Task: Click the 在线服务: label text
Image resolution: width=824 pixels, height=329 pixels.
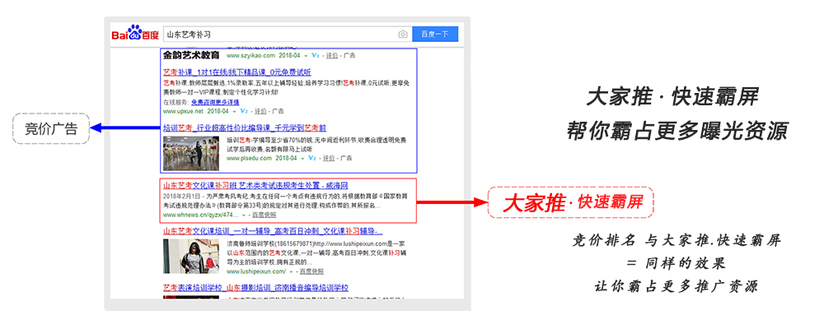Action: [x=176, y=102]
